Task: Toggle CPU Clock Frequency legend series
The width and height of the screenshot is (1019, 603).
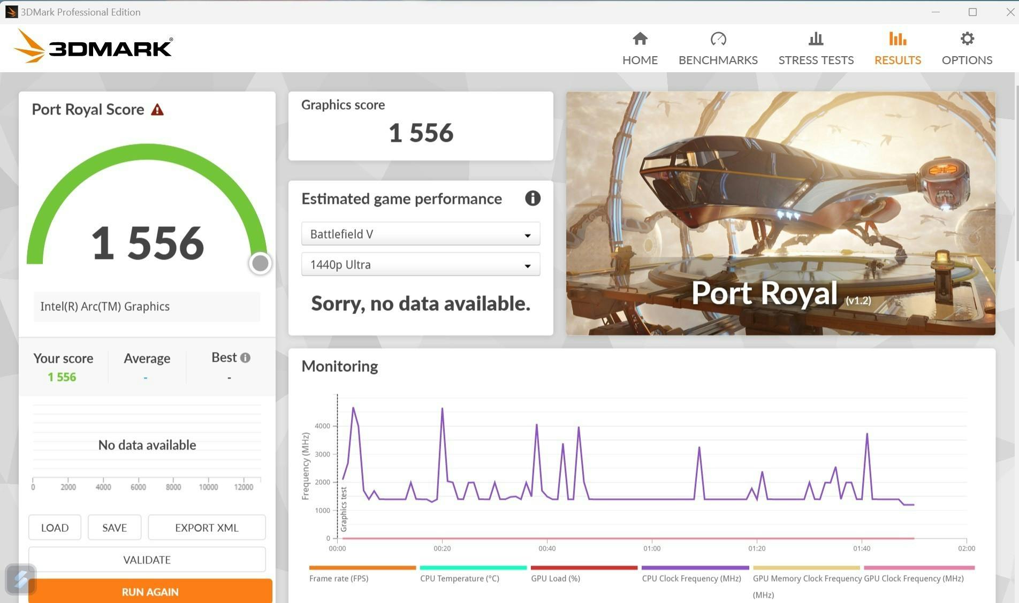Action: point(691,578)
